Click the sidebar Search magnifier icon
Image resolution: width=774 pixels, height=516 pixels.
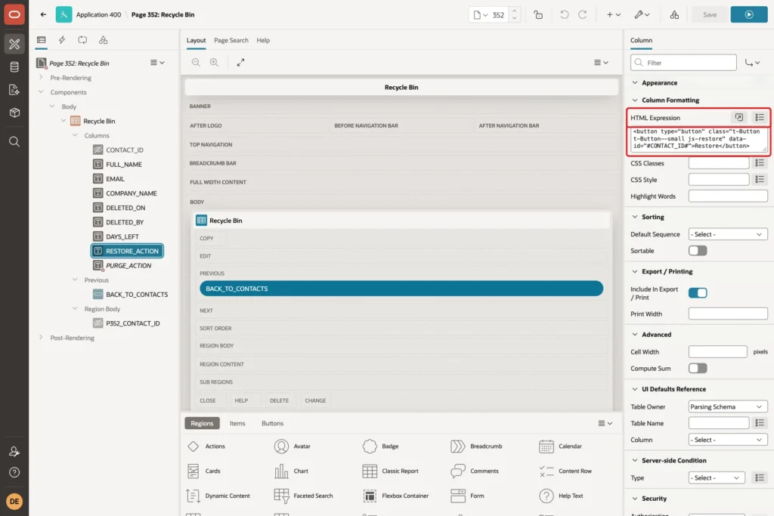14,141
